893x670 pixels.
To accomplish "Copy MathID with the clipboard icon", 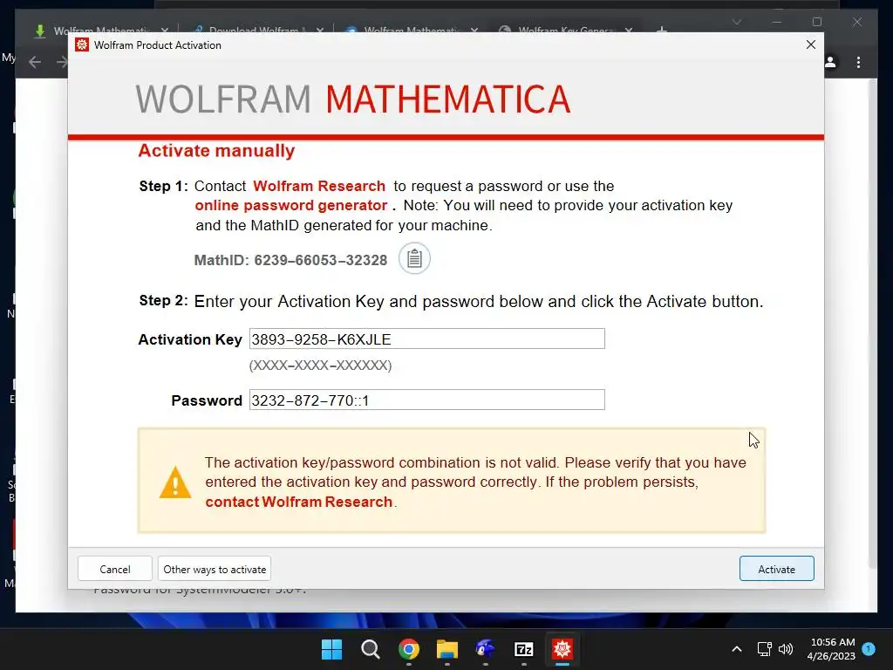I will pos(414,258).
